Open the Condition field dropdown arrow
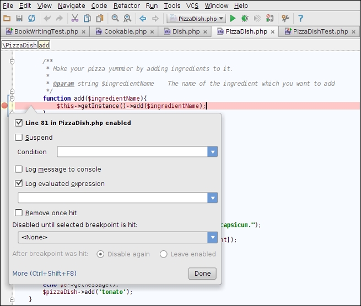The height and width of the screenshot is (306, 361). point(213,152)
